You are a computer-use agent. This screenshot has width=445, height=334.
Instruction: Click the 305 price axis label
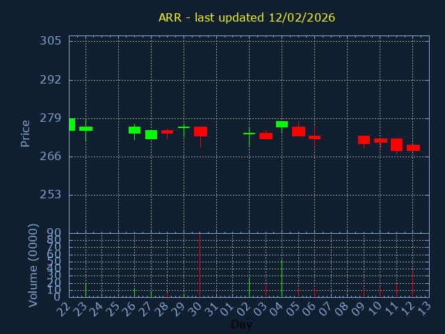coord(51,41)
